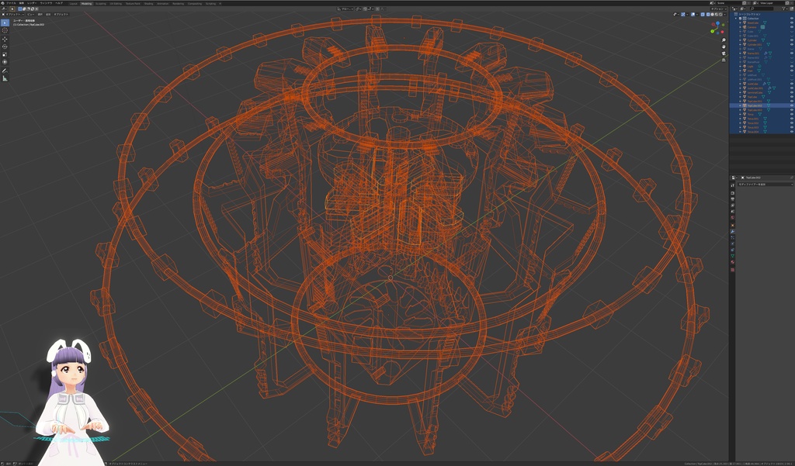795x466 pixels.
Task: Toggle viewport gizmos button
Action: [x=683, y=14]
